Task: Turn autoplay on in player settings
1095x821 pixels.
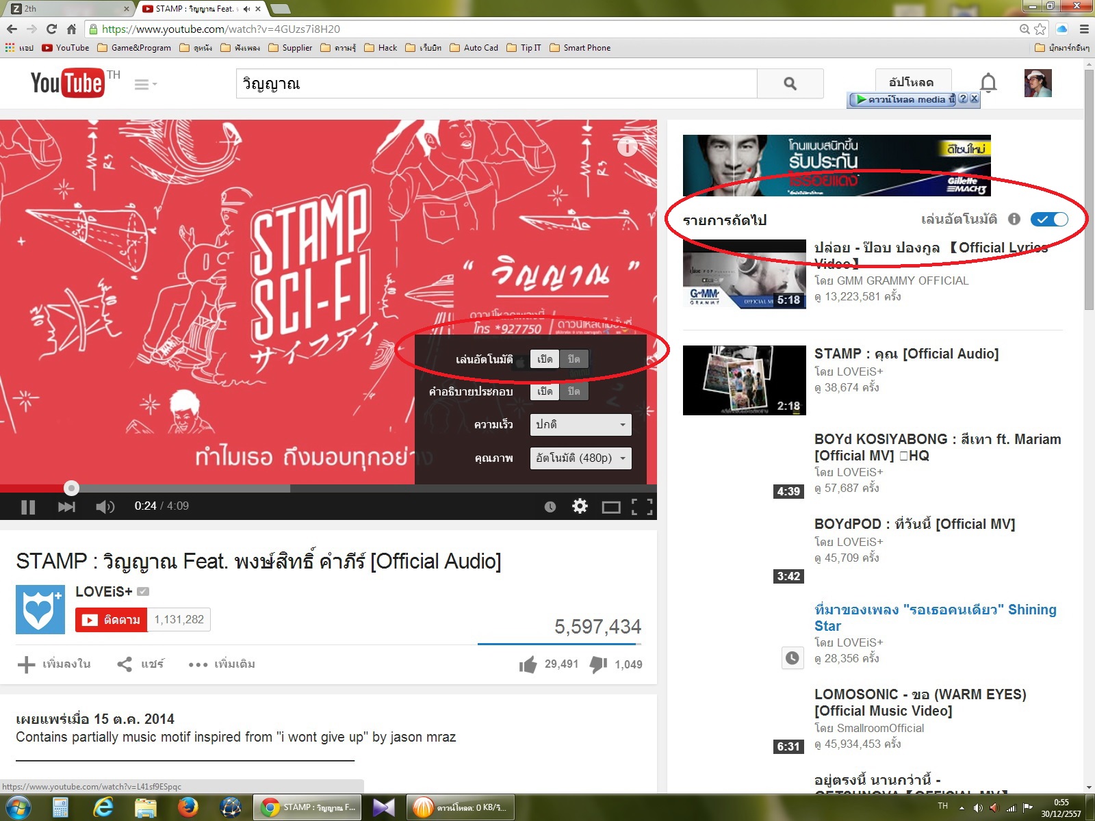Action: tap(545, 359)
